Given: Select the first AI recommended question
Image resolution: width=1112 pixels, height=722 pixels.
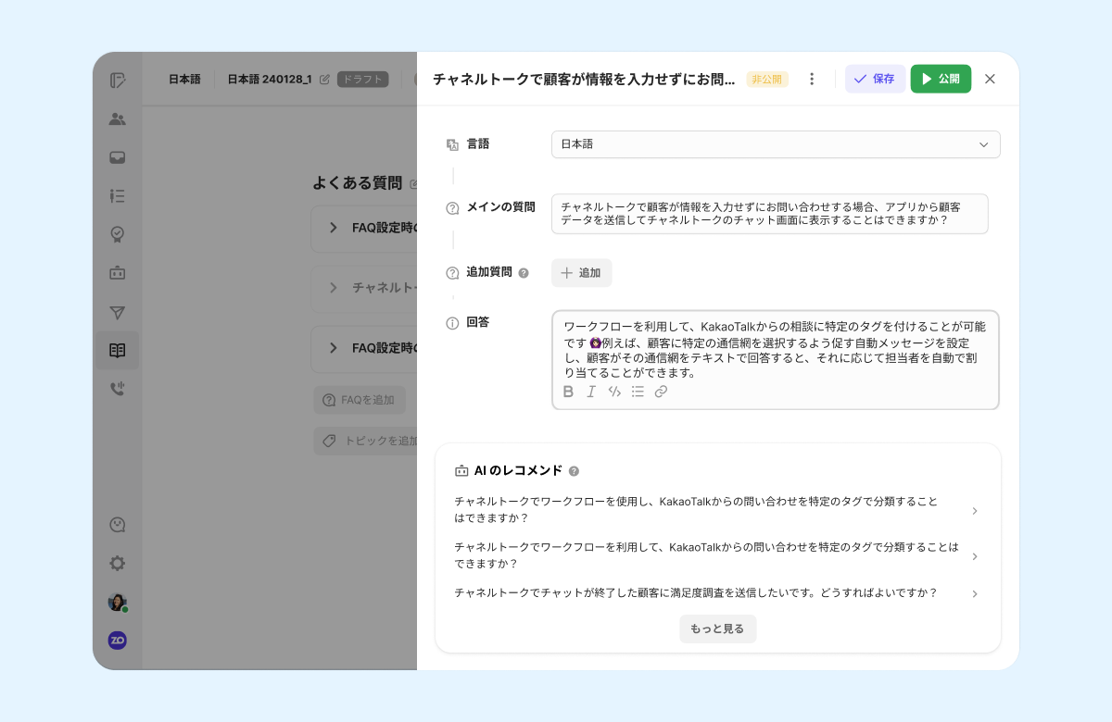Looking at the screenshot, I should coord(714,510).
